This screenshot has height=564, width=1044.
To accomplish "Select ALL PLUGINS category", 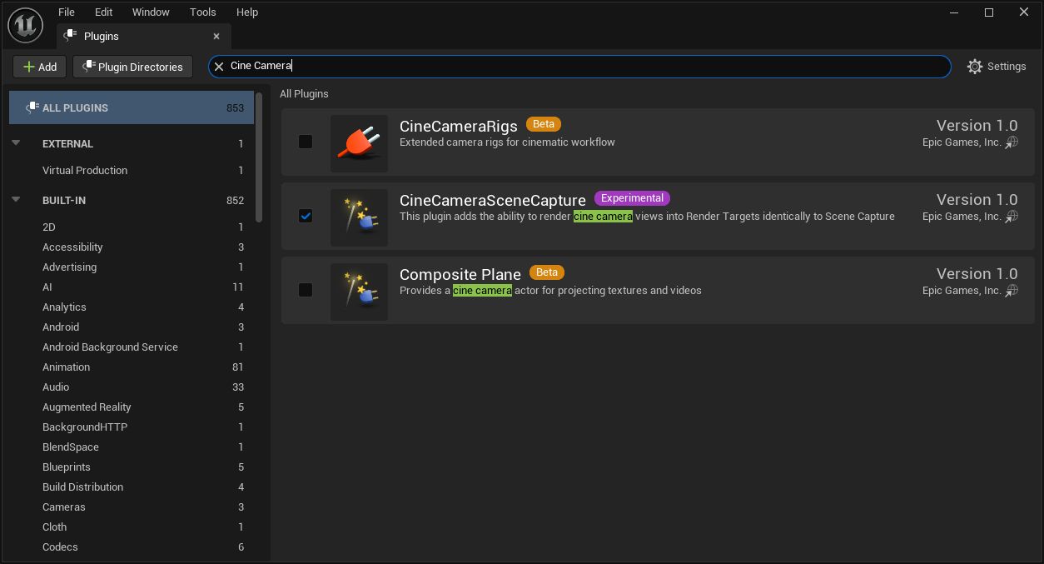I will point(132,107).
